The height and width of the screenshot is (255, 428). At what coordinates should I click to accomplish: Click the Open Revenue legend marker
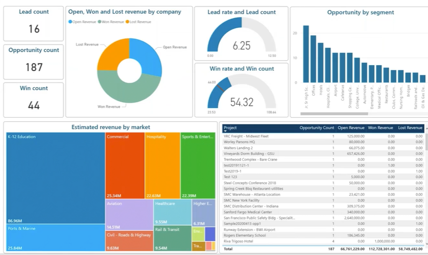tap(71, 22)
